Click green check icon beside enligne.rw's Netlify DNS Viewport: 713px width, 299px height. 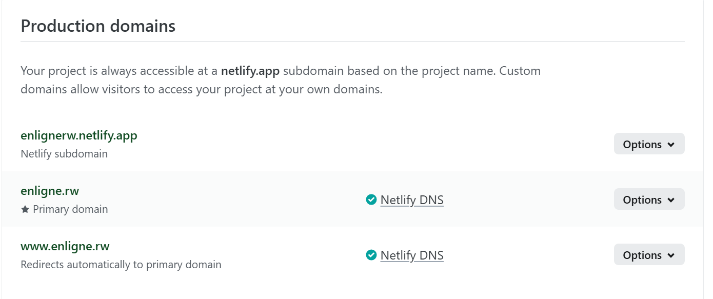[371, 200]
